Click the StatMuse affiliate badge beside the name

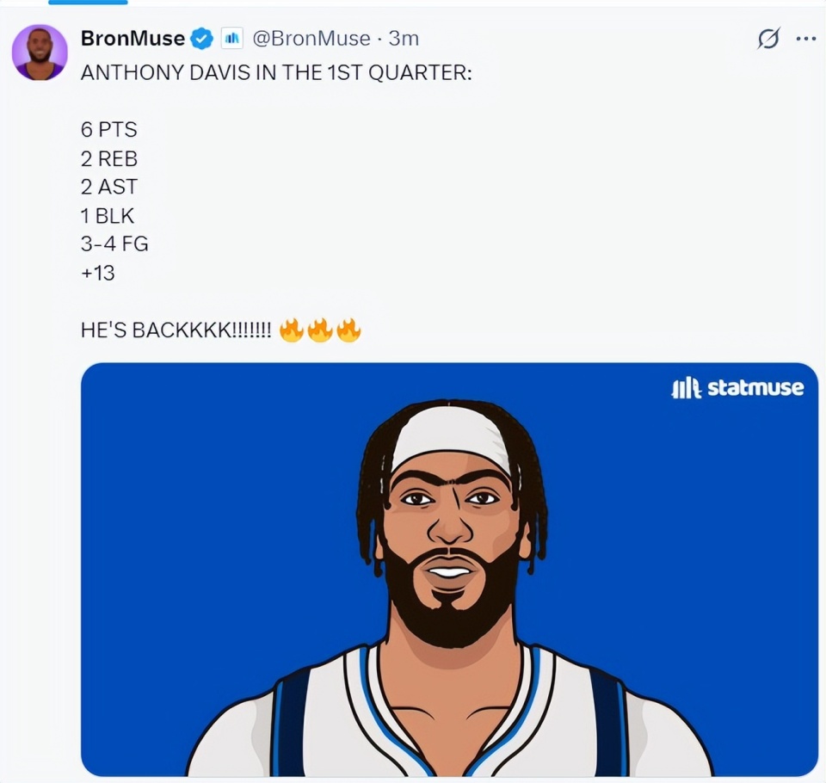pos(232,39)
